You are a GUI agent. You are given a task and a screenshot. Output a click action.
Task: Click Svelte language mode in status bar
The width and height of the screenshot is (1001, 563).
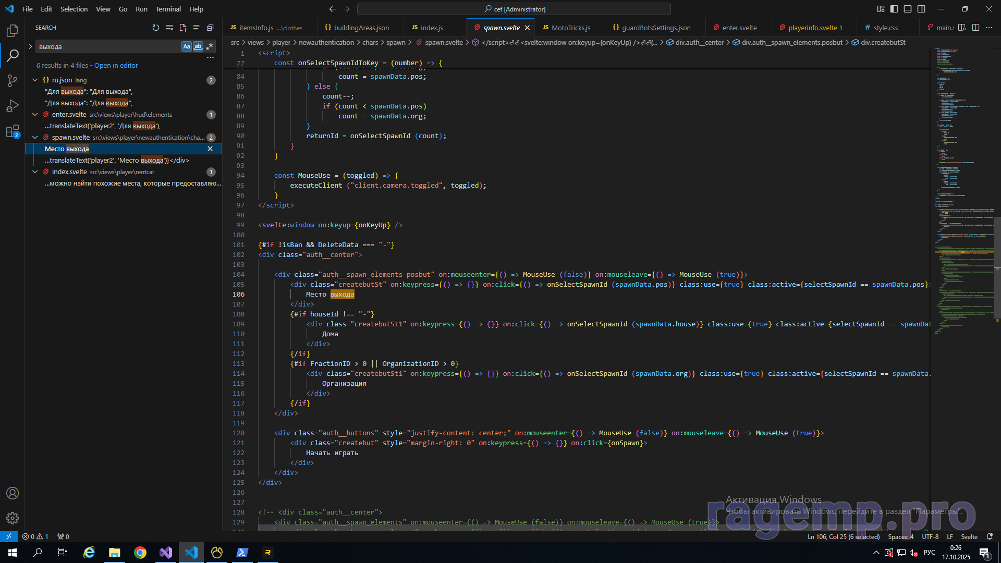click(969, 536)
